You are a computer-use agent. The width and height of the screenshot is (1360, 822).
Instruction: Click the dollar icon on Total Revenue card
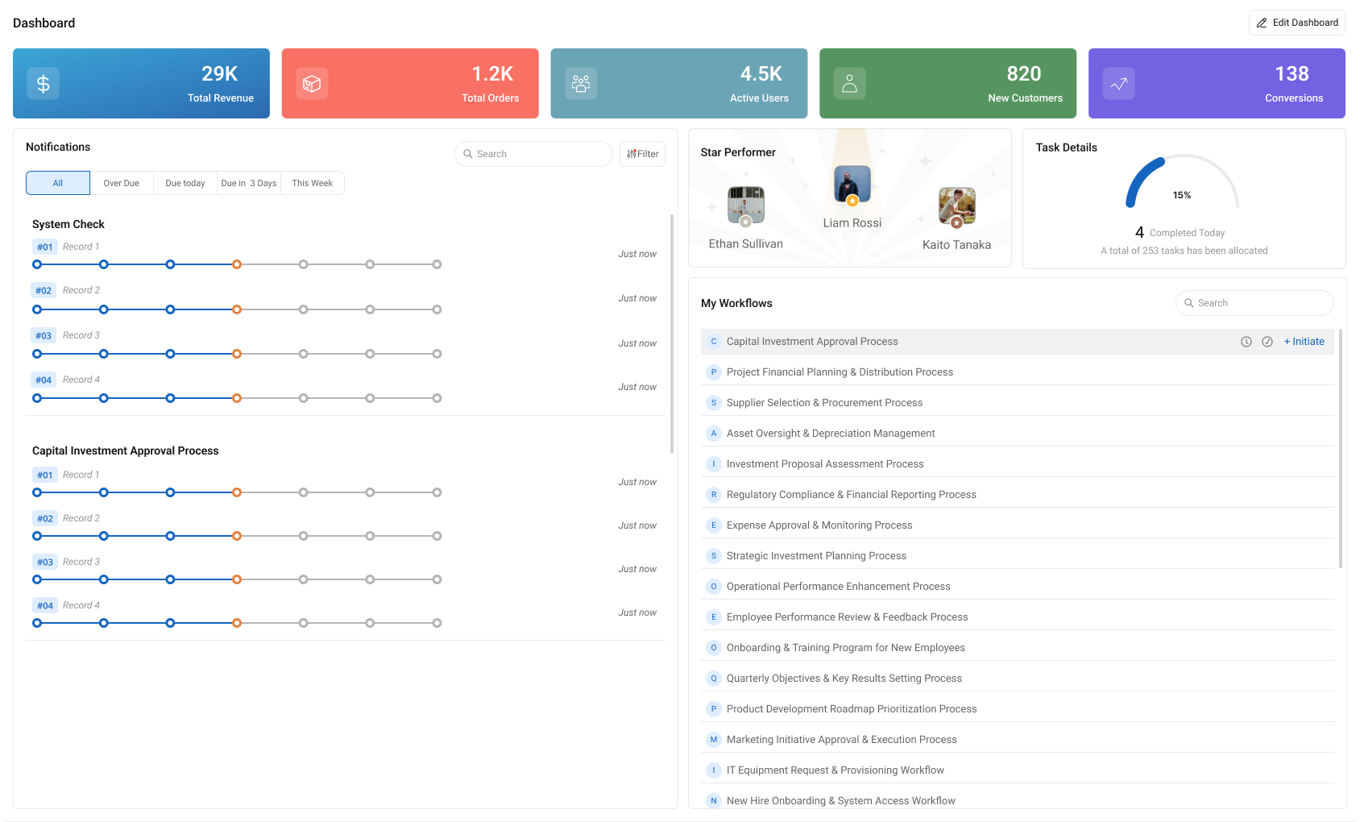[44, 84]
